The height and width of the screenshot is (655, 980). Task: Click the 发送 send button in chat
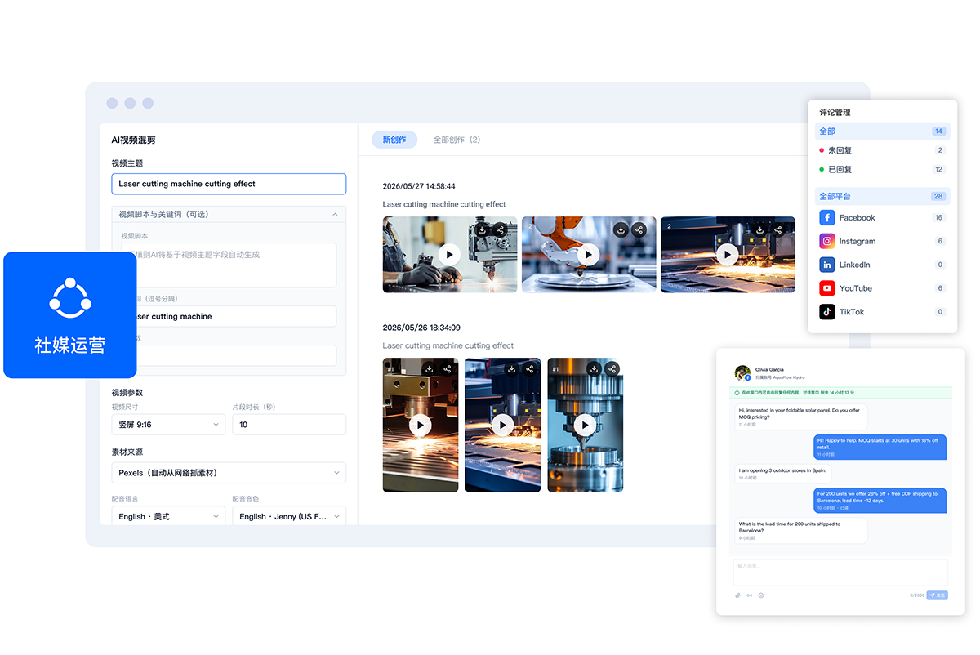coord(938,595)
